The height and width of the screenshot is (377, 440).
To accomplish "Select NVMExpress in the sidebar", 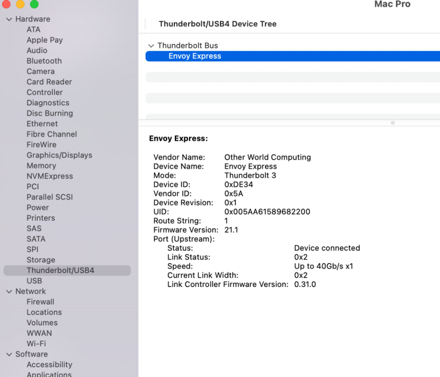I will point(50,176).
